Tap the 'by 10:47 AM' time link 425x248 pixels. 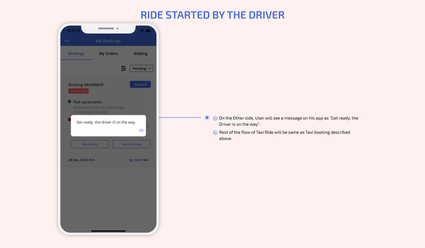coord(139,160)
